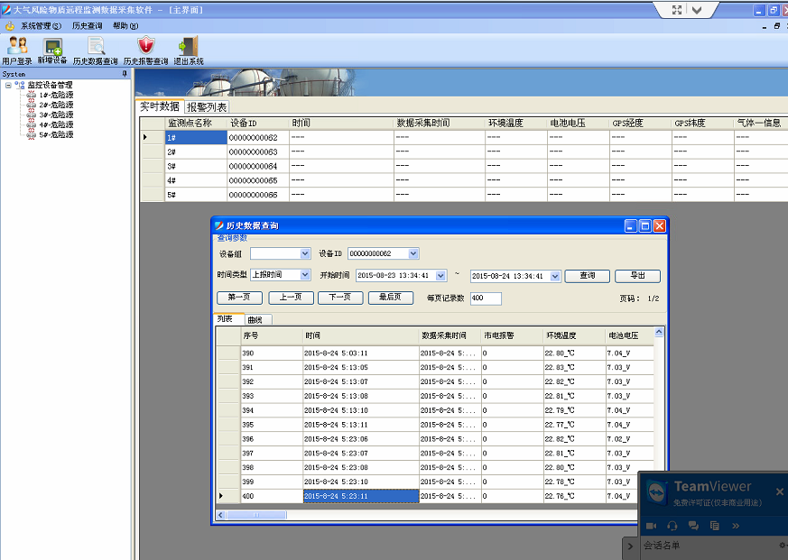Open the TeamViewer chat bubbles icon
This screenshot has height=560, width=788.
click(x=693, y=526)
